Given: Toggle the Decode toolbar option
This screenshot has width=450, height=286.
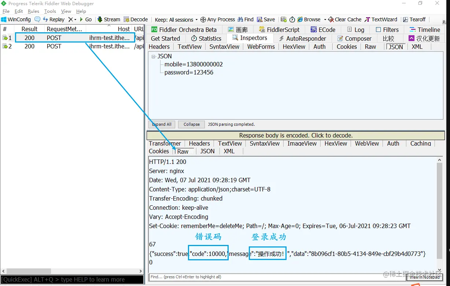Looking at the screenshot, I should click(136, 19).
